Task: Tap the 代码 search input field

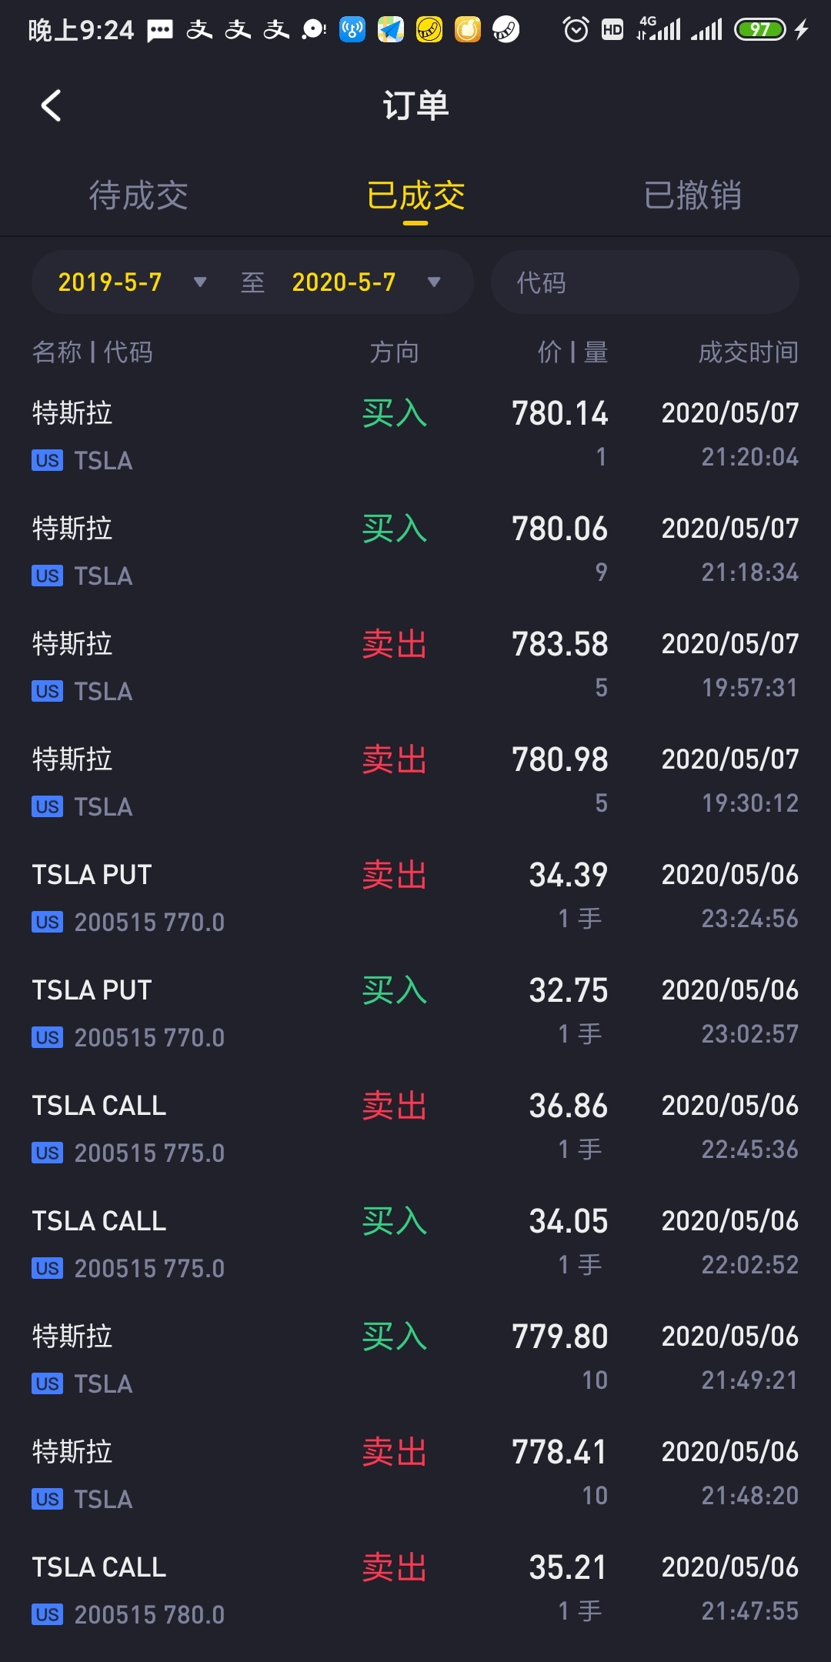Action: (x=645, y=282)
